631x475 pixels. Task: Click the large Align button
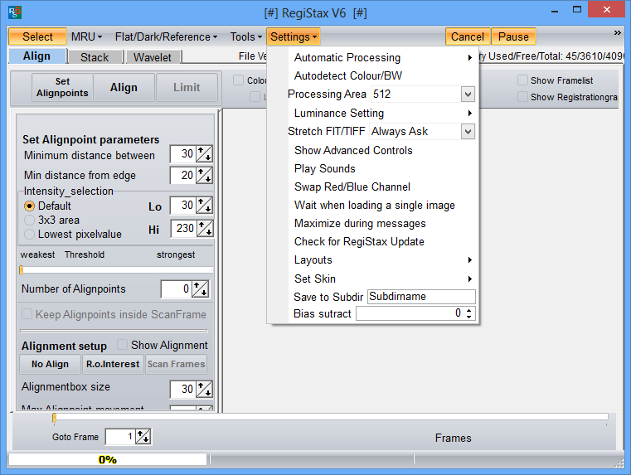[124, 87]
